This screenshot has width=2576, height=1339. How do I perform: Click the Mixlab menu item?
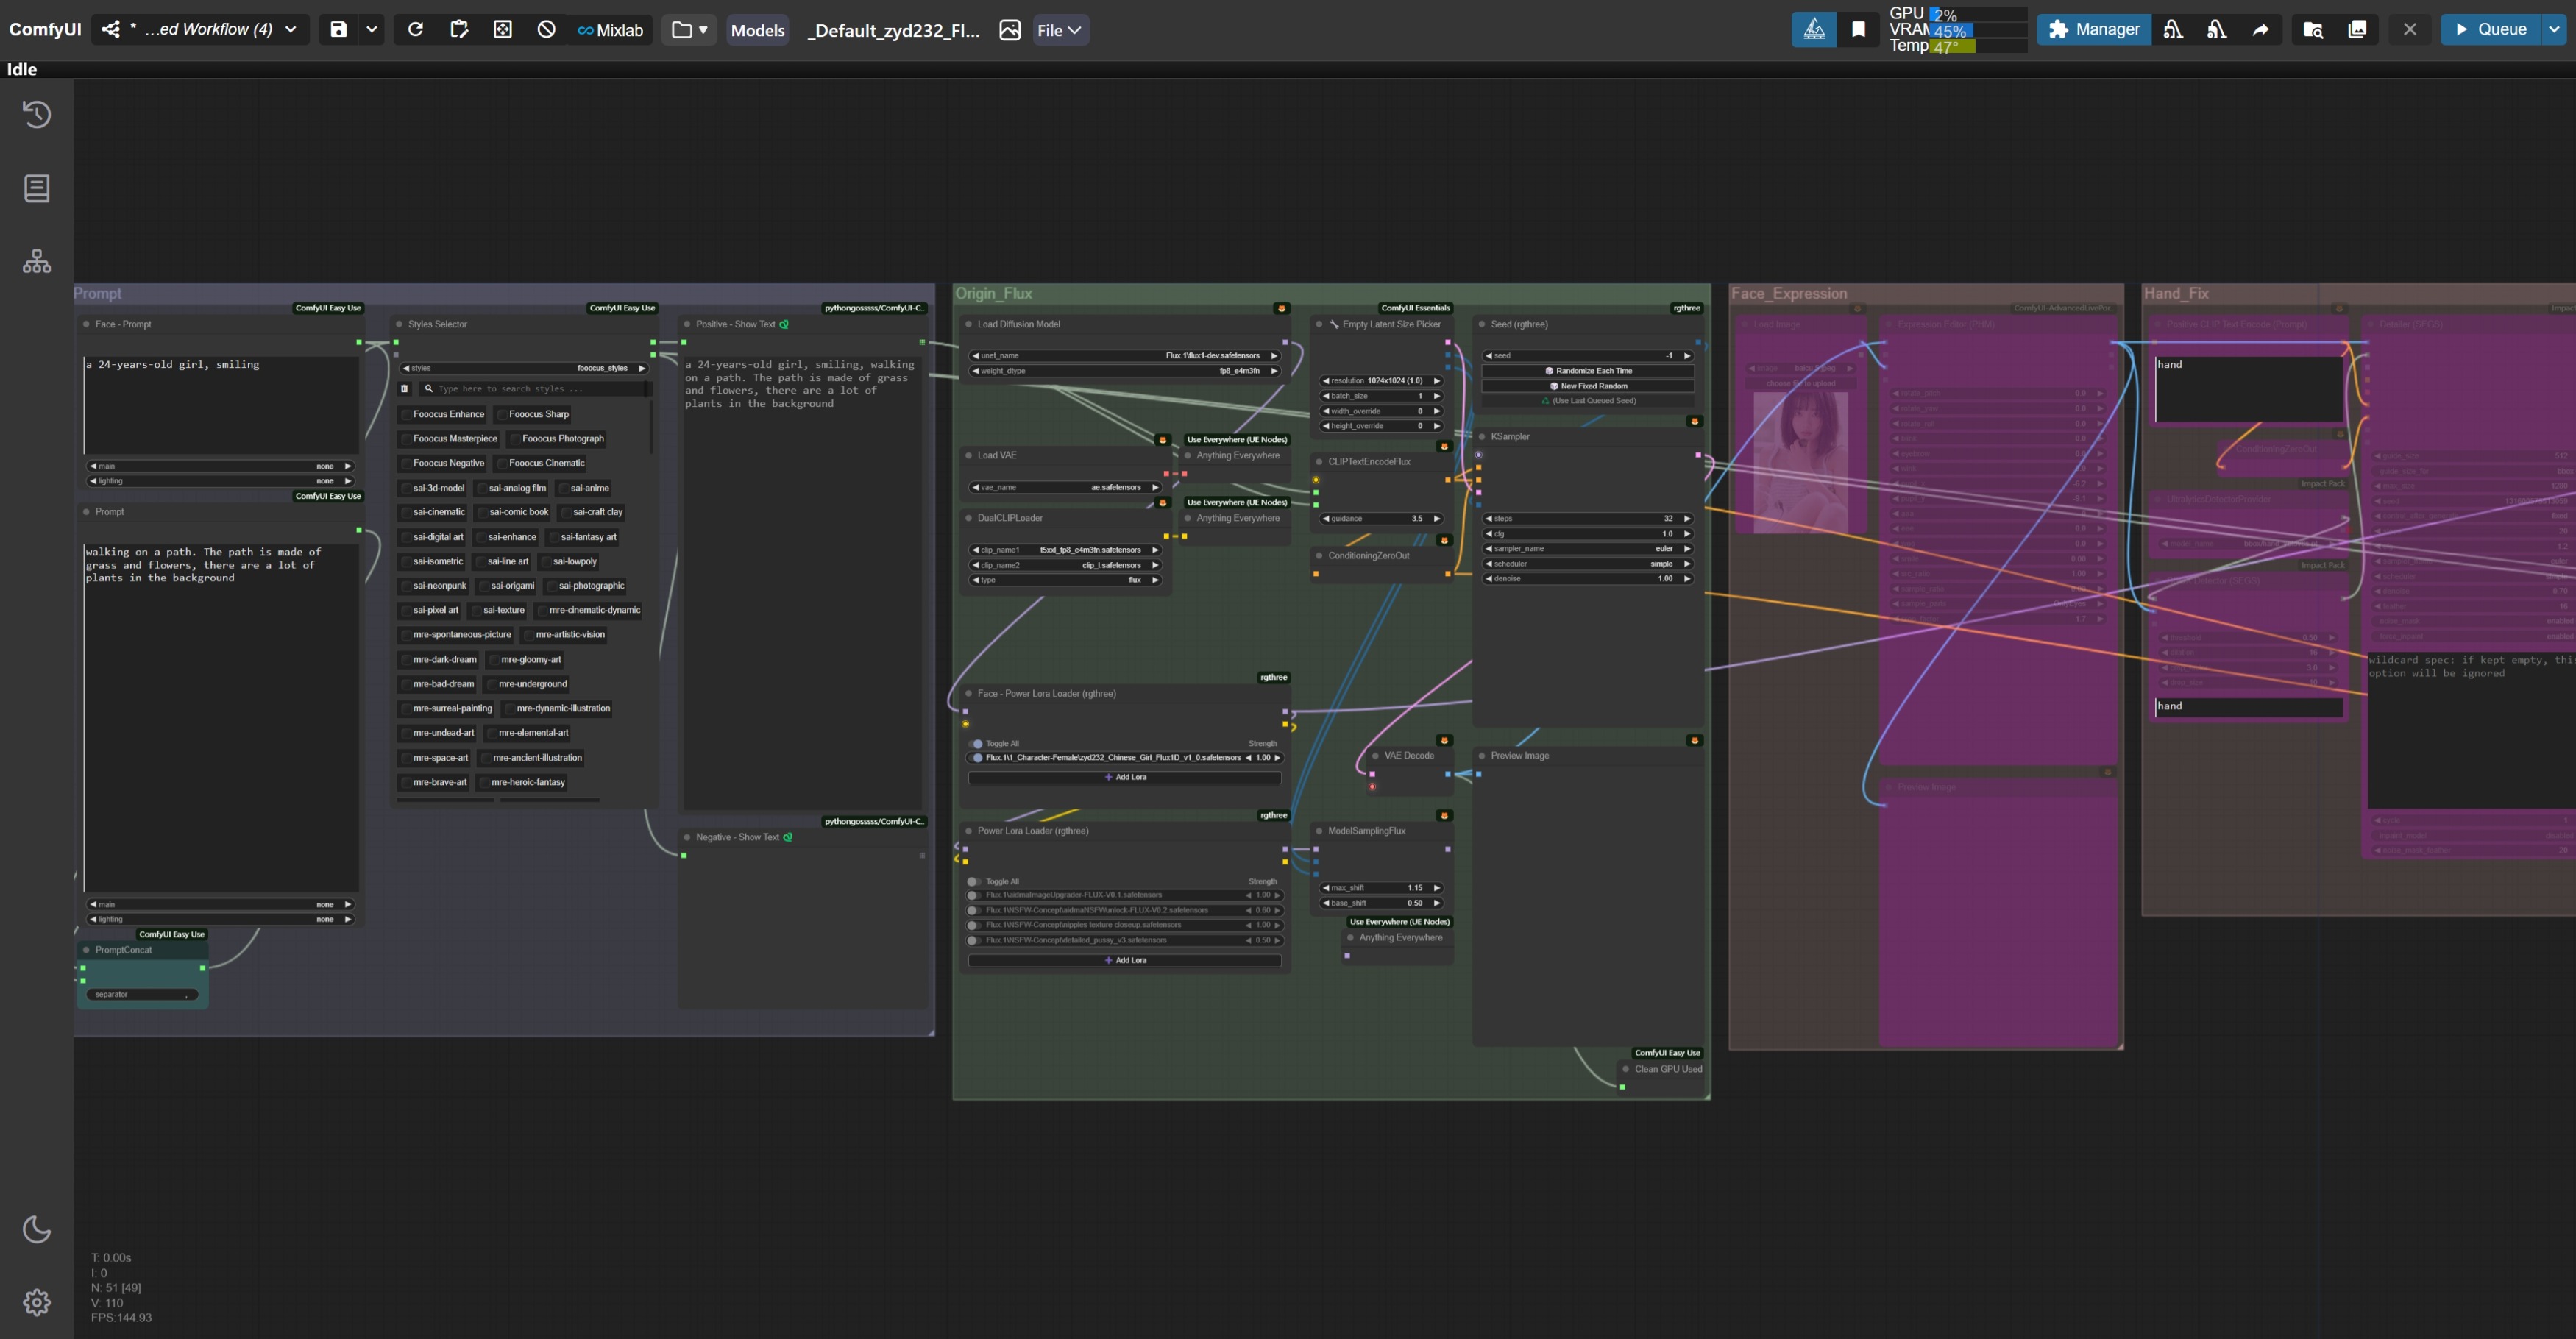click(610, 30)
